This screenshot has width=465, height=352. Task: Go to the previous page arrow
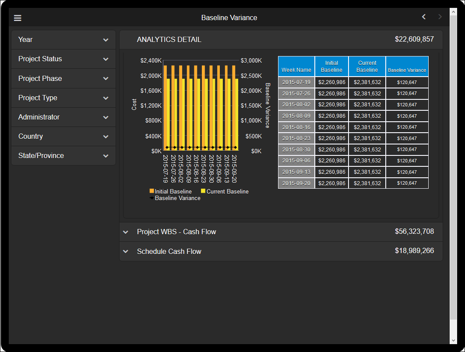click(x=423, y=17)
